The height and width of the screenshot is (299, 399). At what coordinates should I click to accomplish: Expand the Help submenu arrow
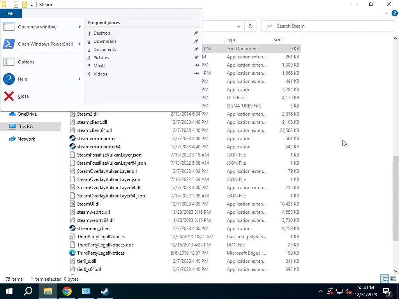tap(79, 79)
